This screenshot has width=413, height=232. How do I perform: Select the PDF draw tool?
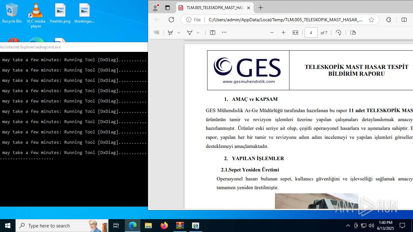click(190, 33)
